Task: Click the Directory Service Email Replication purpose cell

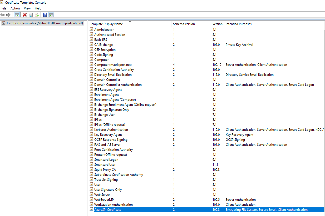Action: [250, 75]
